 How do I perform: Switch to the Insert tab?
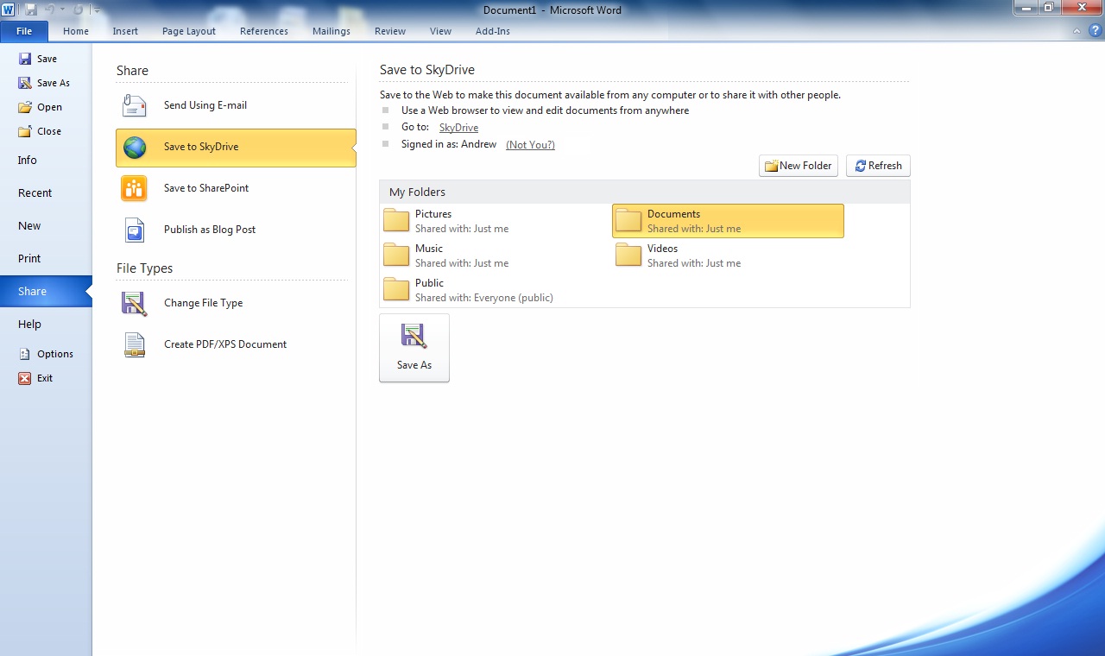point(125,31)
